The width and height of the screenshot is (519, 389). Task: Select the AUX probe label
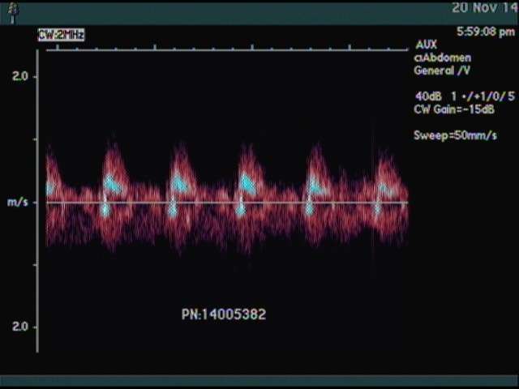pos(427,45)
